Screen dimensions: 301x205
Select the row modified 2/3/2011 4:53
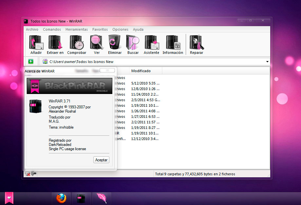(145, 100)
